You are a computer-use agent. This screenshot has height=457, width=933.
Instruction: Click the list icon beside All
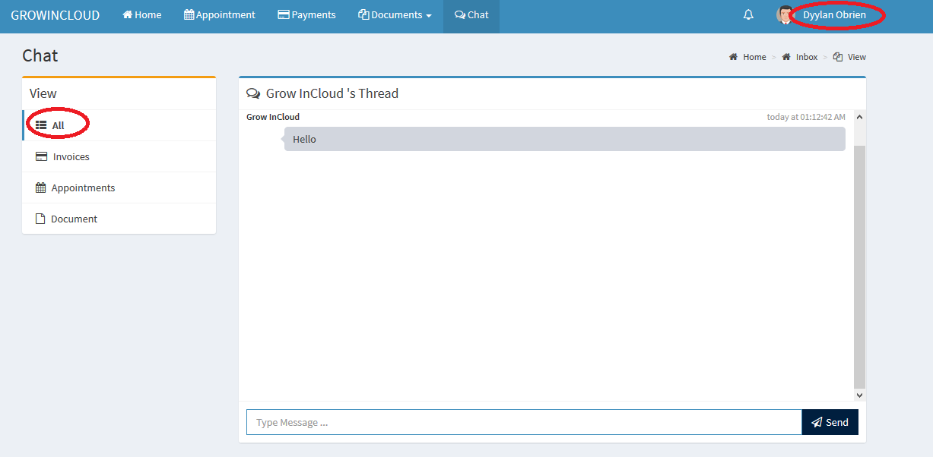click(x=41, y=125)
